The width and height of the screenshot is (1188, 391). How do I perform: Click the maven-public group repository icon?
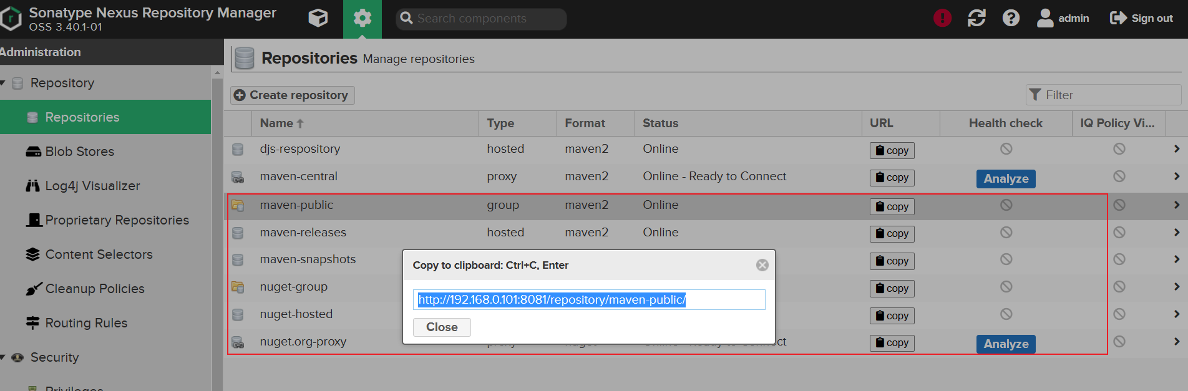point(238,205)
